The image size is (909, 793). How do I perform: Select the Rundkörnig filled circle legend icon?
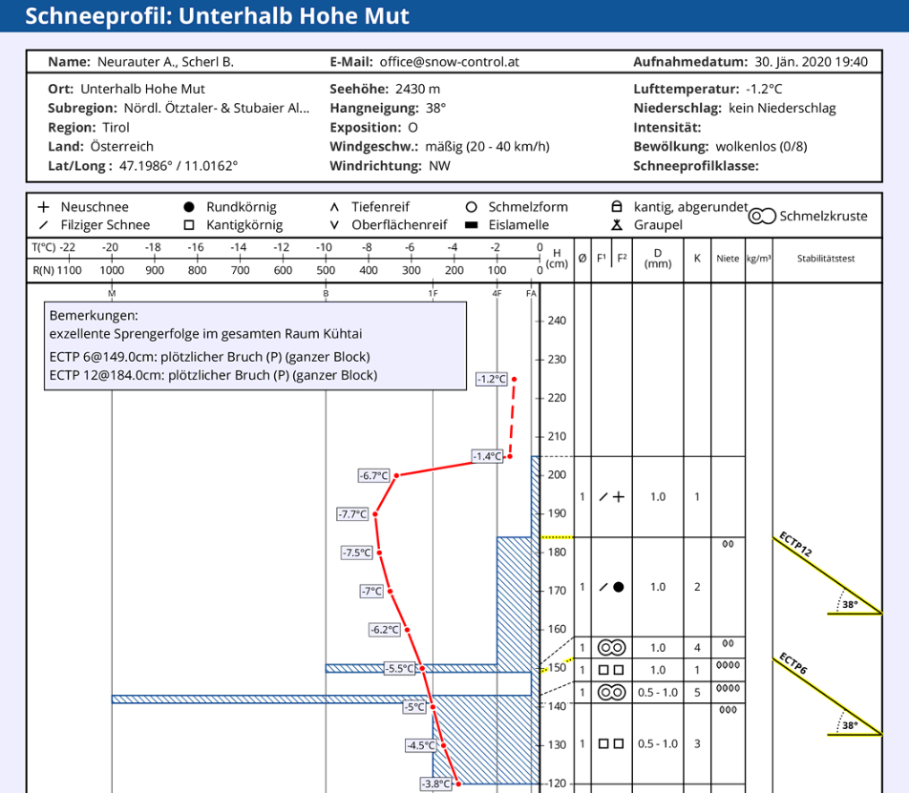coord(188,207)
